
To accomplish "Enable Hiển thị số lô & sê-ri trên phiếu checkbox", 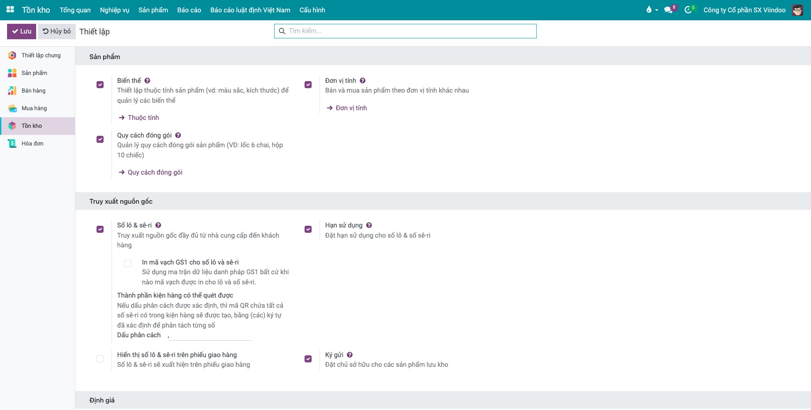I will [100, 359].
